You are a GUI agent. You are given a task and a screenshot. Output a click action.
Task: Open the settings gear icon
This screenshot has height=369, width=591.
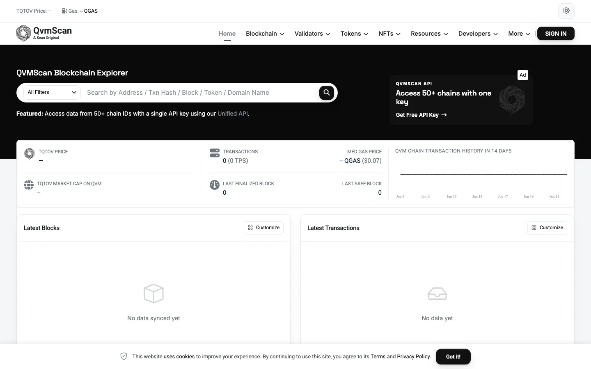pyautogui.click(x=566, y=11)
